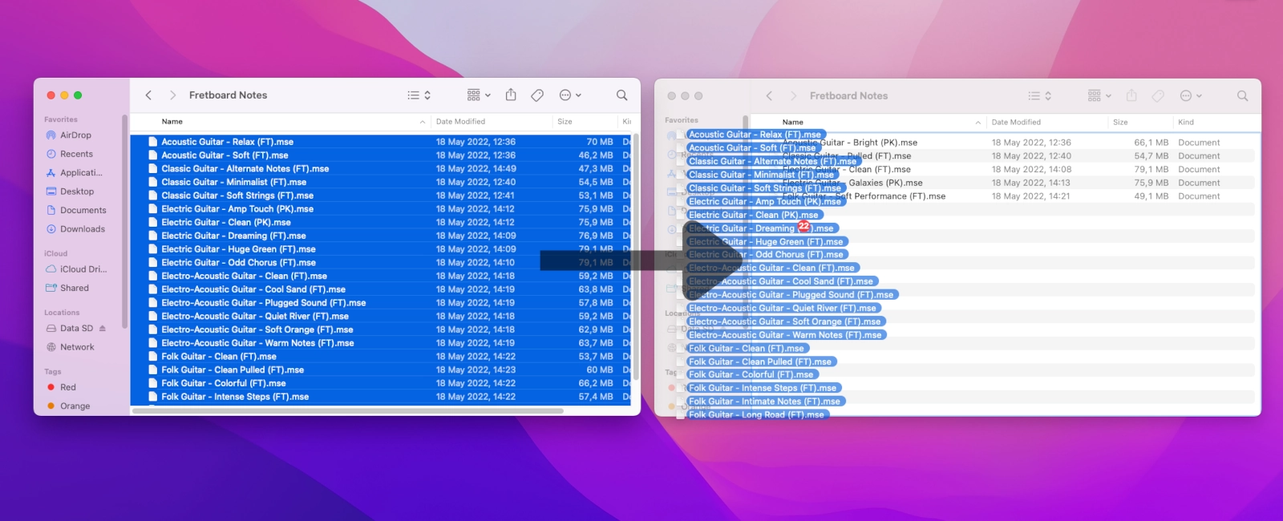Select the Orange tag in sidebar

pyautogui.click(x=75, y=406)
